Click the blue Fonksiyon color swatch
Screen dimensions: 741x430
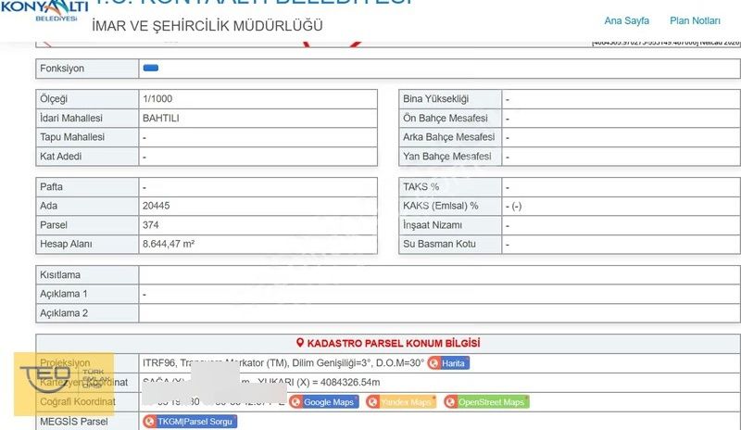(151, 68)
